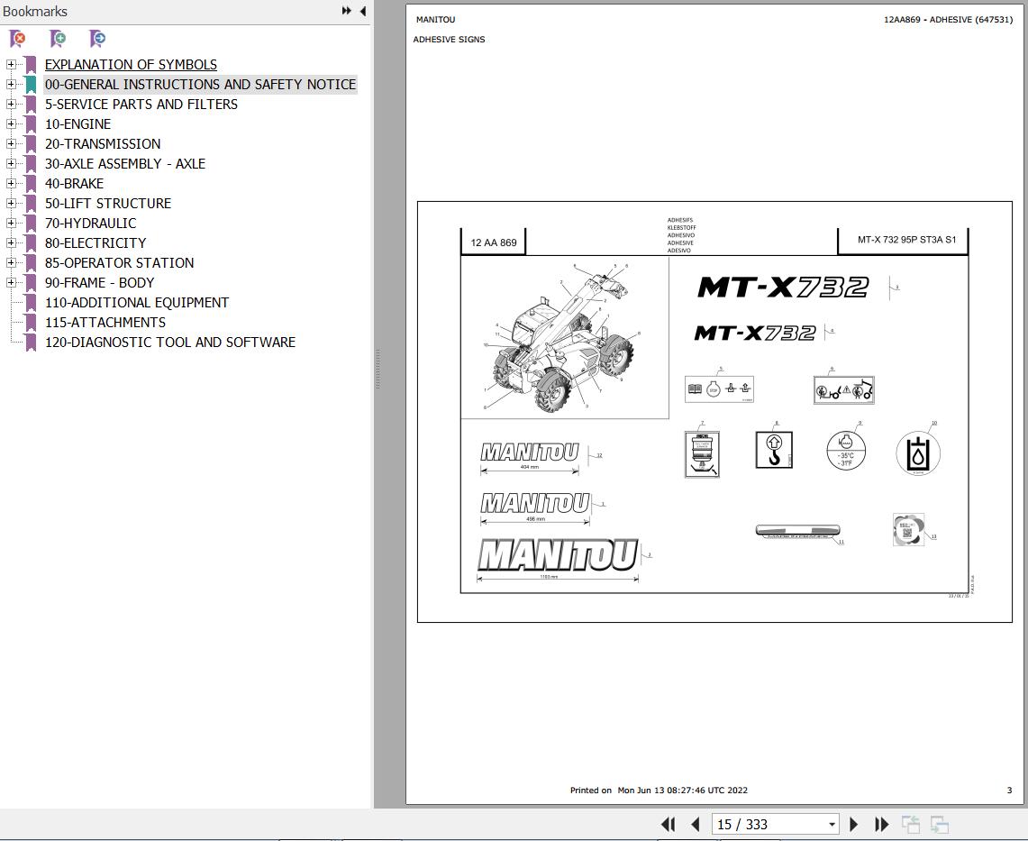Expand 00-GENERAL INSTRUCTIONS AND SAFETY NOTICE node
The image size is (1028, 841).
tap(11, 84)
